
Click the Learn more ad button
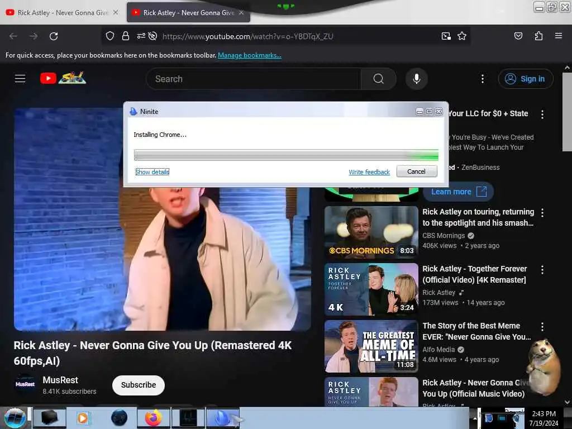(x=459, y=192)
